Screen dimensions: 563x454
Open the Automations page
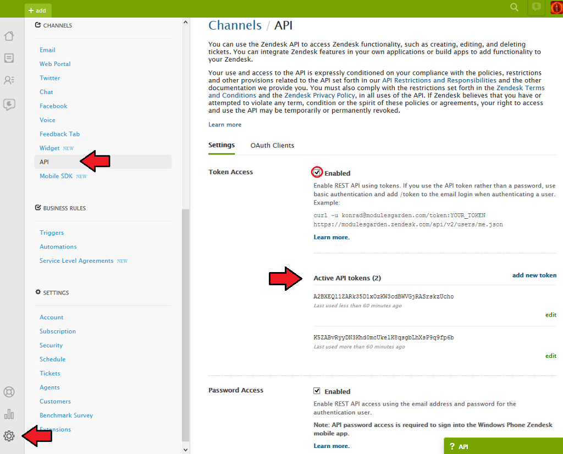(58, 247)
